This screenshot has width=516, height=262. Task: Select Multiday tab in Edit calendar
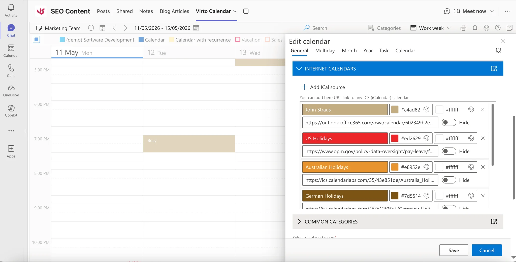(325, 51)
